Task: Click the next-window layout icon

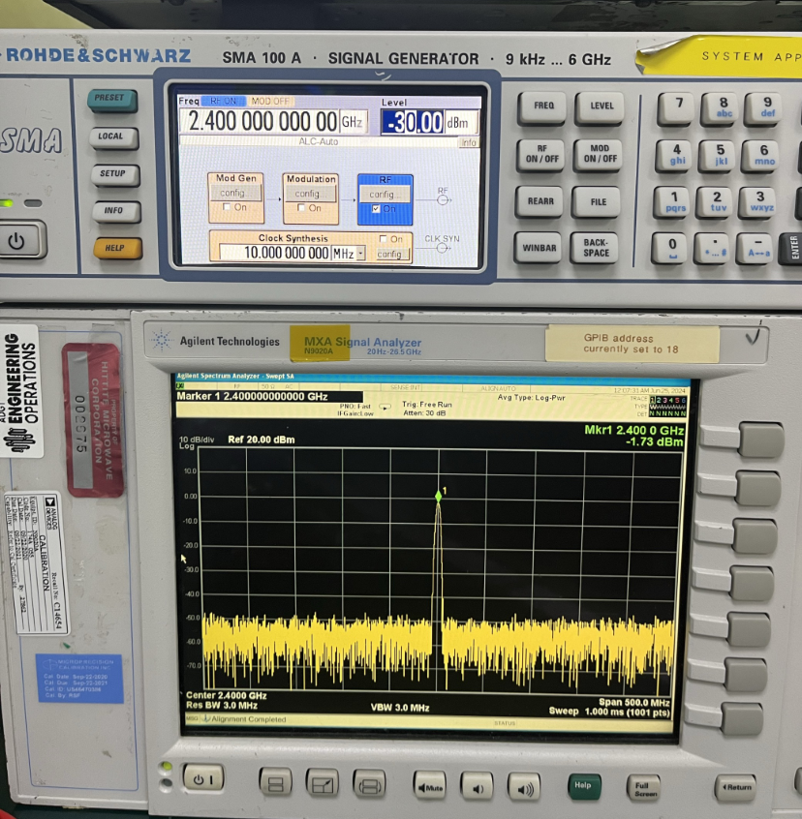Action: point(371,784)
